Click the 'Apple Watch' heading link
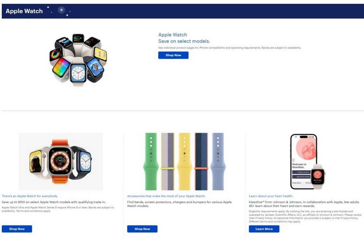 coord(172,35)
